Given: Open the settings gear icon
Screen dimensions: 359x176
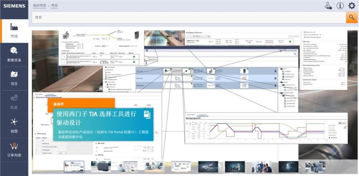Looking at the screenshot, I should [351, 5].
